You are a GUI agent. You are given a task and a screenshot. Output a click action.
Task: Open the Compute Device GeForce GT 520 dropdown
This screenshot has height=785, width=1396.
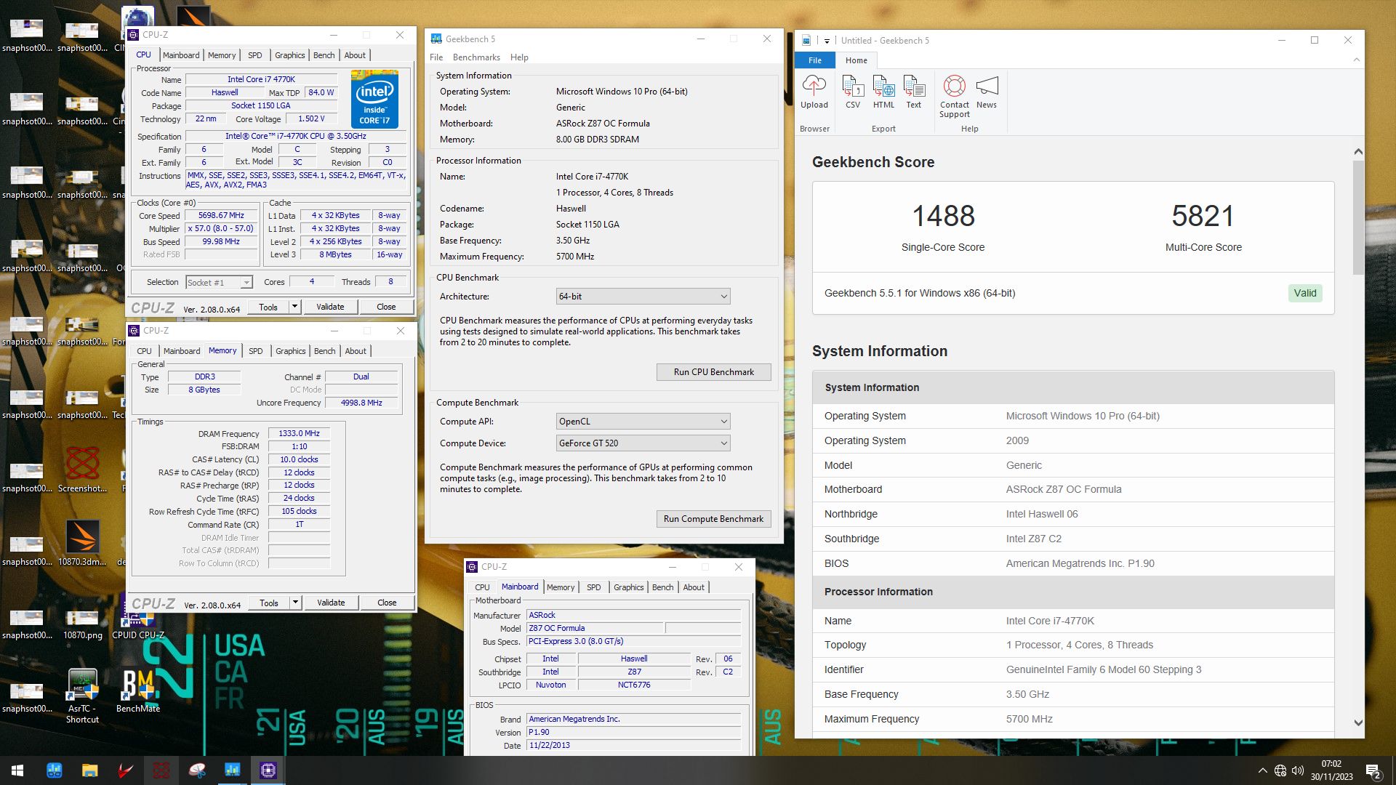(643, 443)
